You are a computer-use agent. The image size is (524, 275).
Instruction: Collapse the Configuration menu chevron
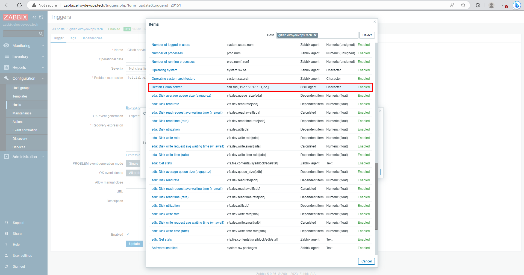[43, 79]
